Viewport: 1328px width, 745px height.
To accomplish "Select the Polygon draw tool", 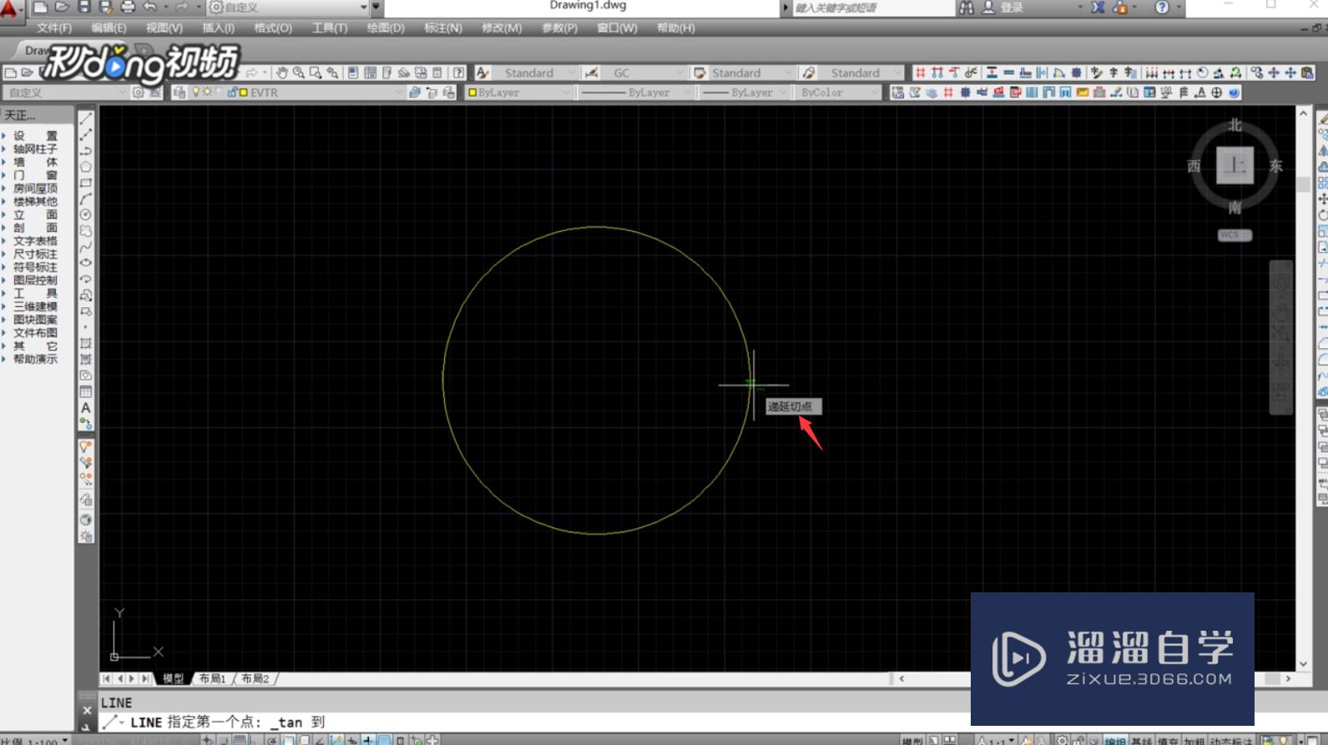I will click(86, 167).
